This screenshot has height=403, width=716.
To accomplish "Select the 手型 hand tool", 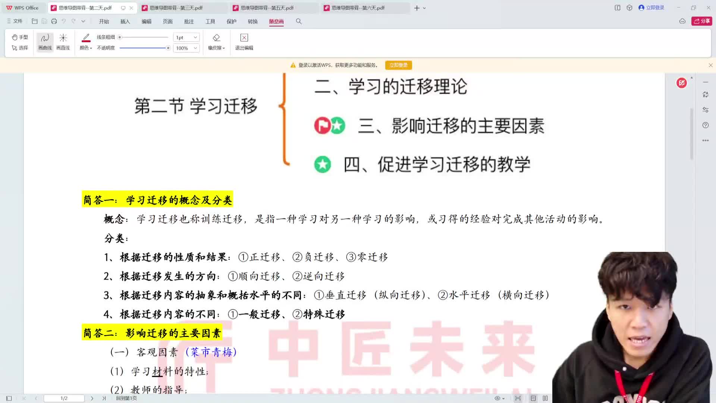I will point(20,37).
